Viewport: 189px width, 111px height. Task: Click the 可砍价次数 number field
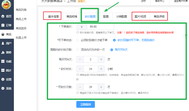(91, 87)
